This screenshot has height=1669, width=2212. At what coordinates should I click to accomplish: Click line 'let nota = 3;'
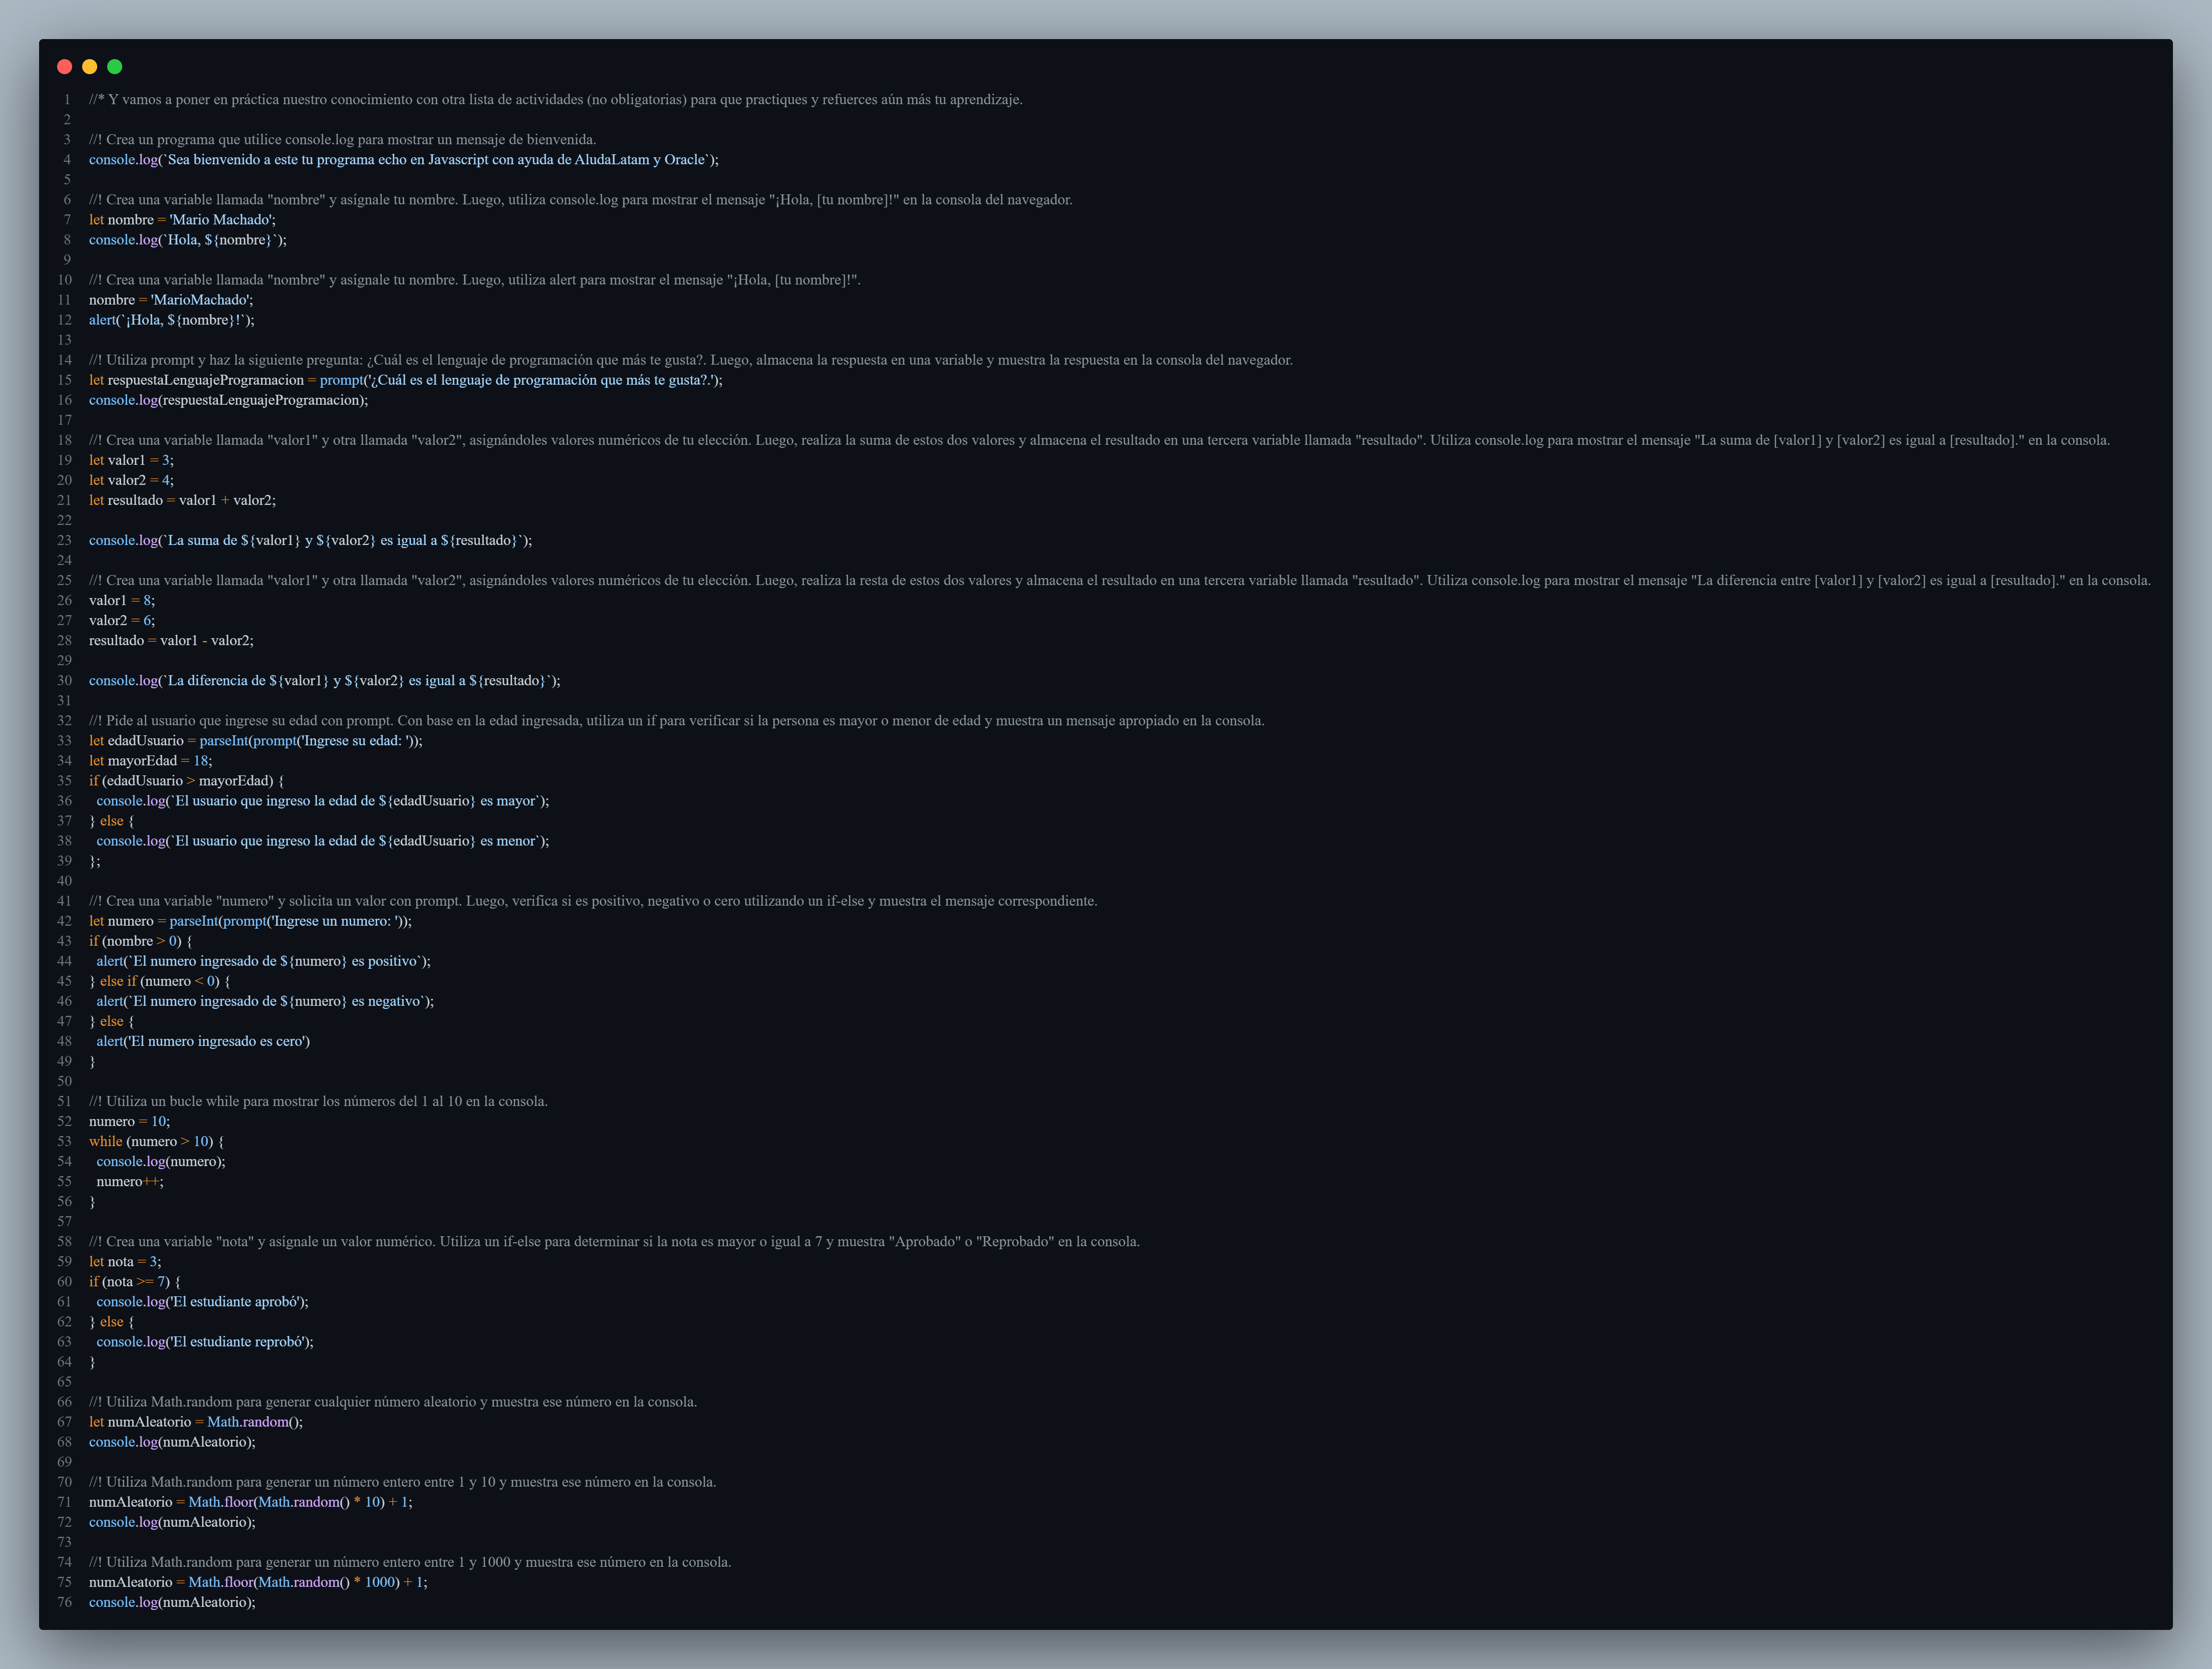pos(125,1261)
